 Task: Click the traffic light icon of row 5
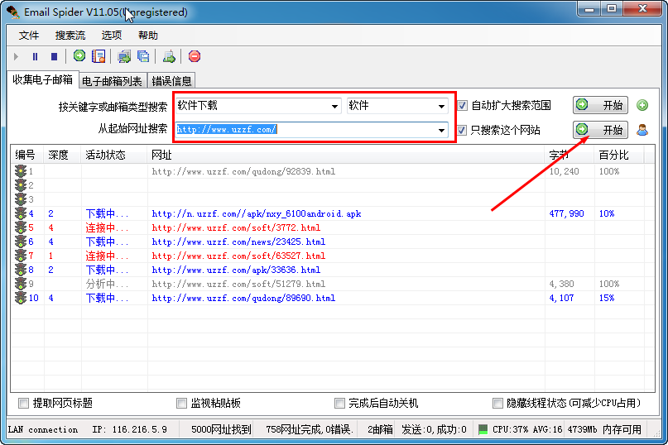[21, 227]
